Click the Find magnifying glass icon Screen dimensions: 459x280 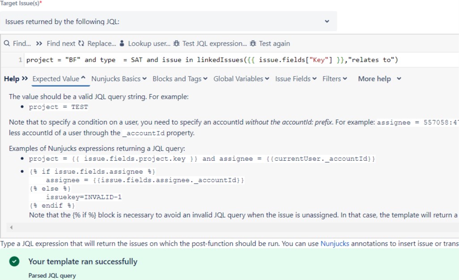tap(7, 44)
